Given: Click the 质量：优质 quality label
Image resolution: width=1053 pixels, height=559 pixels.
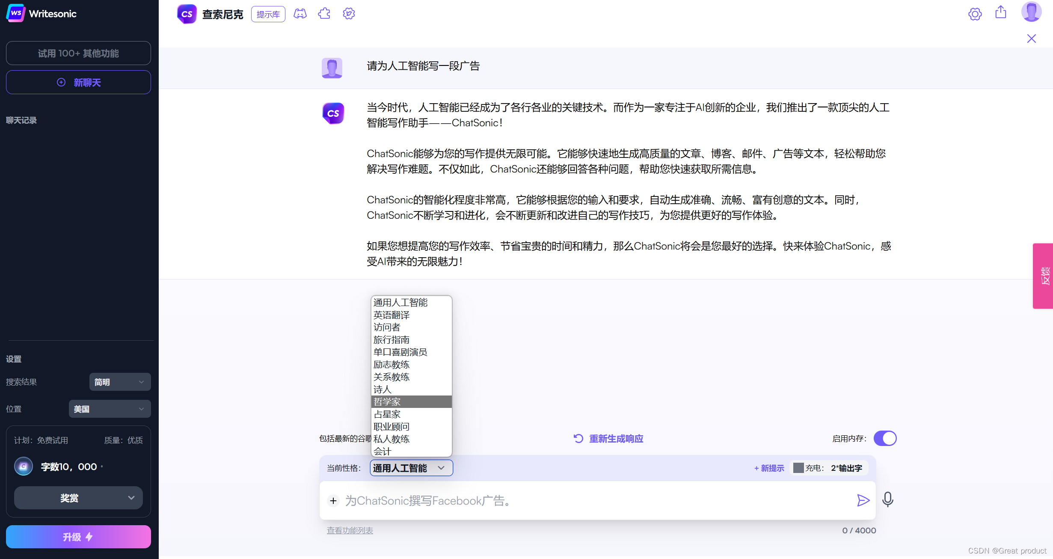Looking at the screenshot, I should [124, 440].
